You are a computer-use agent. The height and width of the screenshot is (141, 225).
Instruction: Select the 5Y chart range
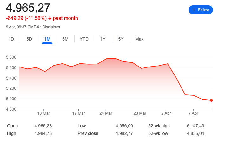[x=121, y=39]
